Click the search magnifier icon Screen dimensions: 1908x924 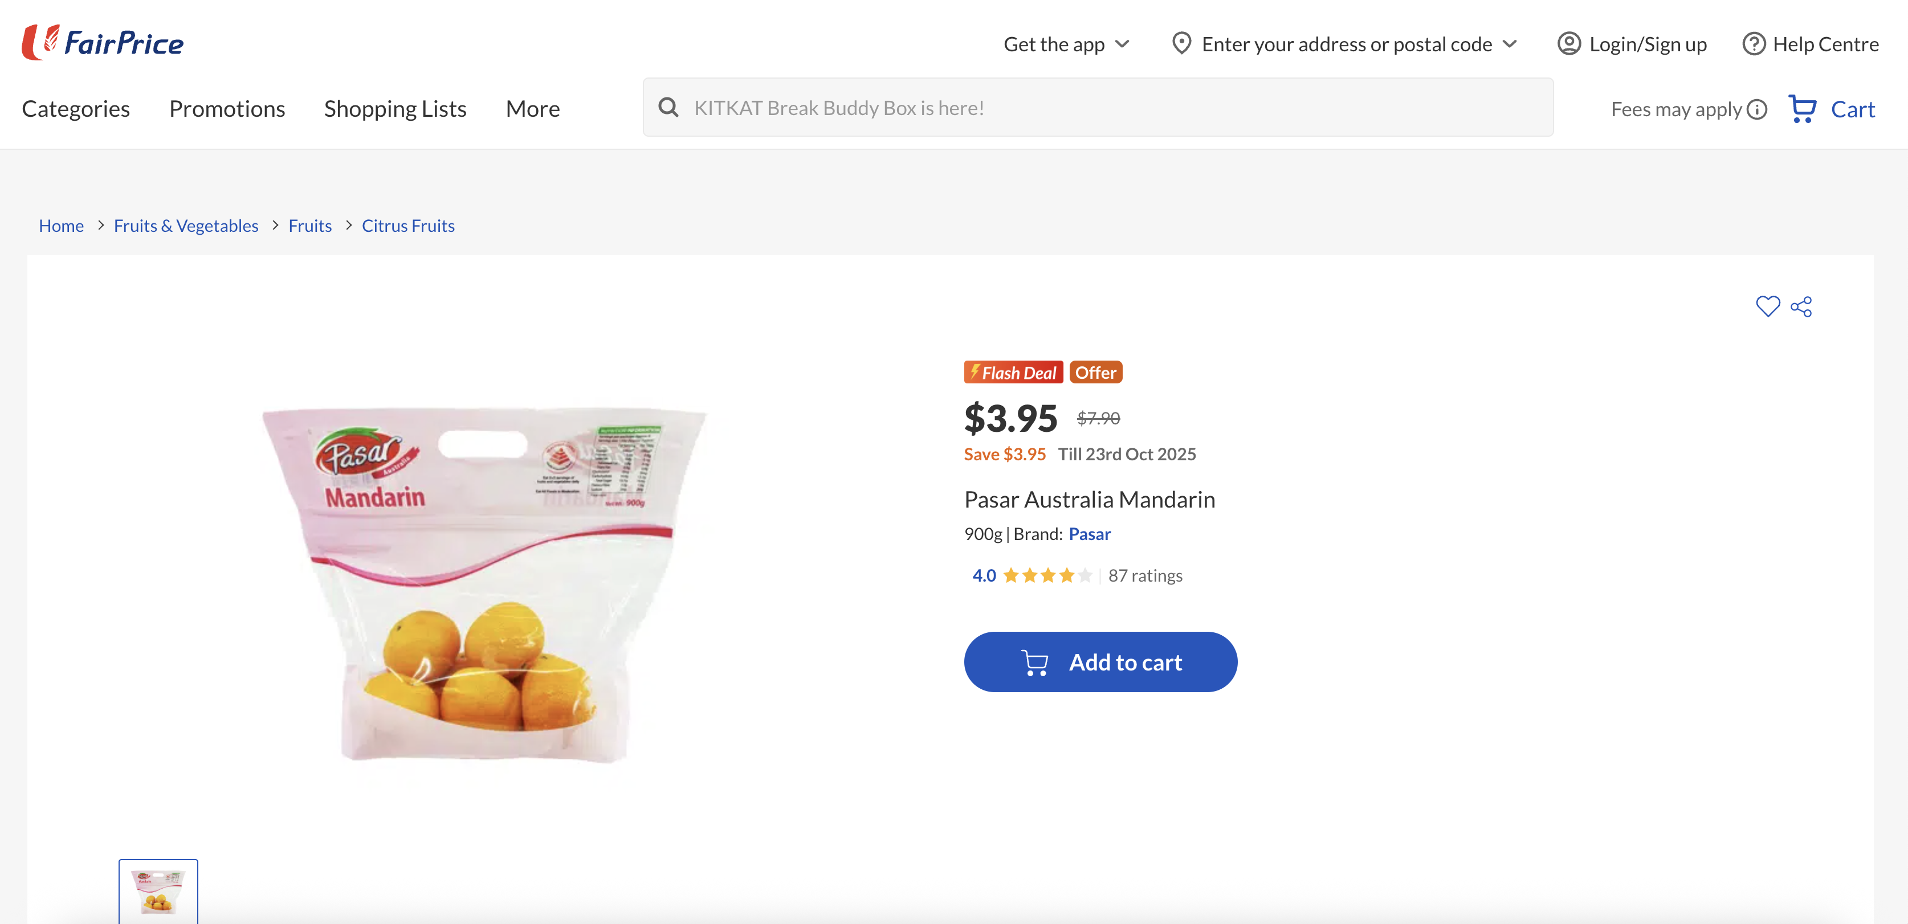[669, 107]
